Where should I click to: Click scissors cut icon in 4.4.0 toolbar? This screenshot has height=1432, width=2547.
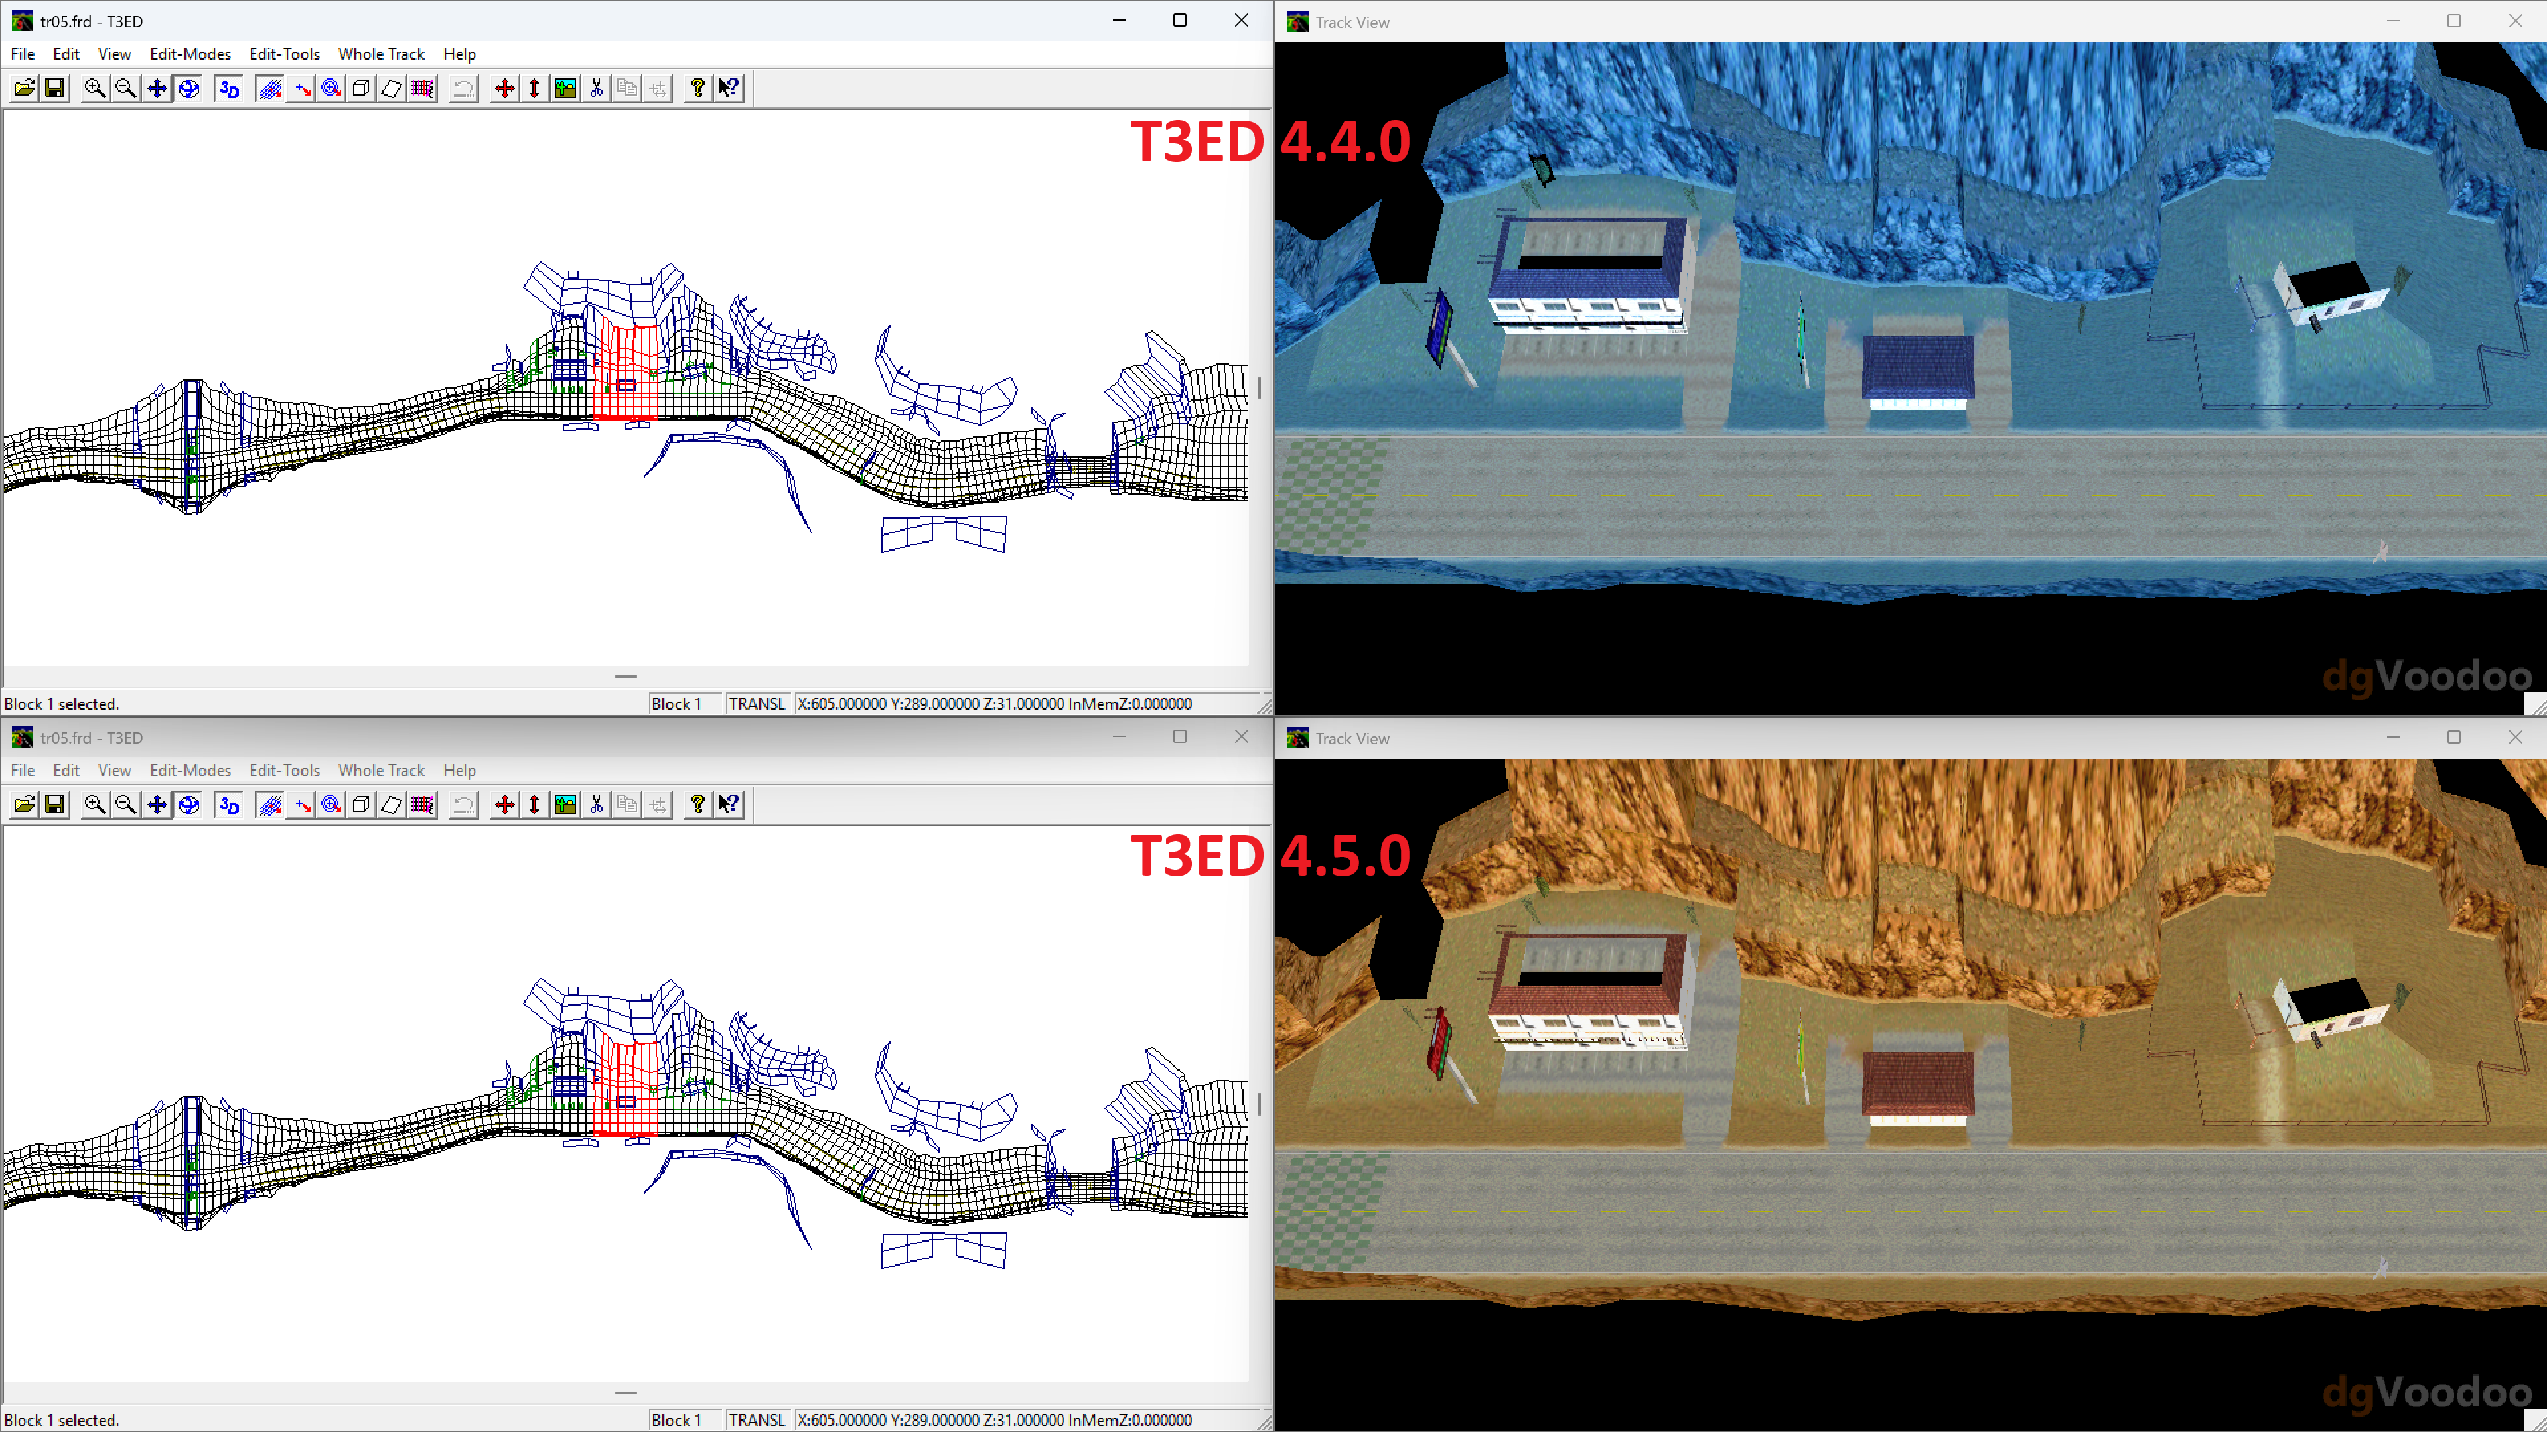coord(596,89)
